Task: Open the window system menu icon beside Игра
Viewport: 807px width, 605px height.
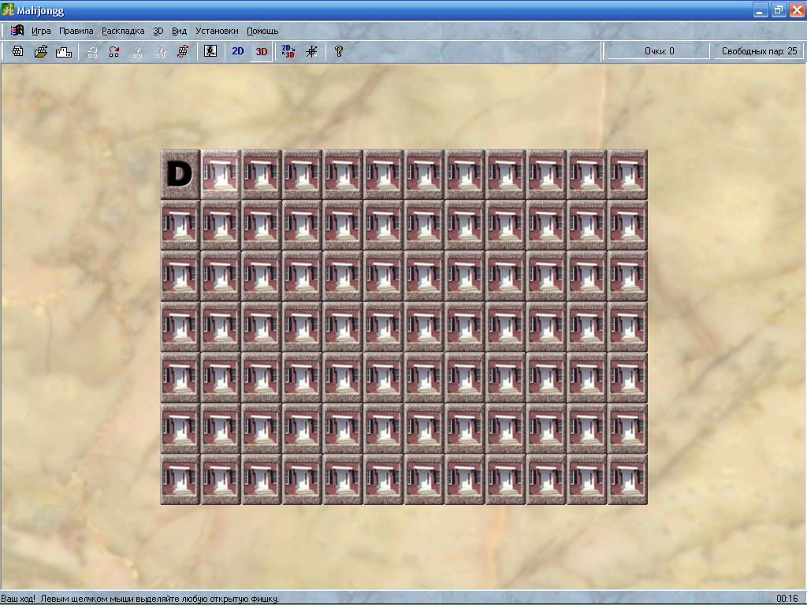Action: point(17,31)
